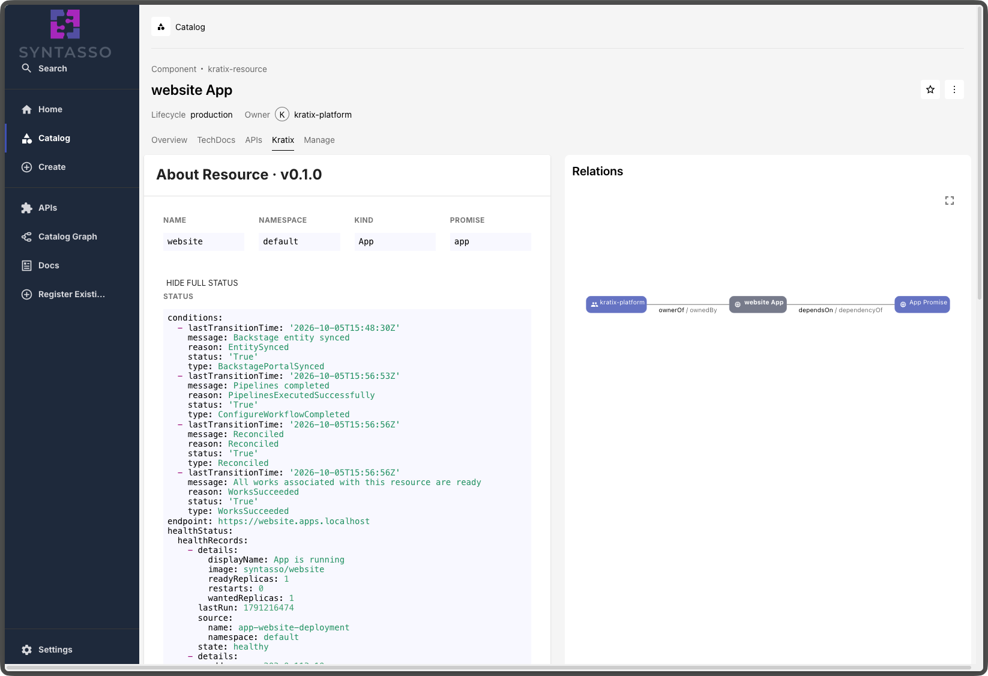Click 'PipelinesExecutedSuccessfully' reason text
This screenshot has width=988, height=676.
tap(301, 395)
